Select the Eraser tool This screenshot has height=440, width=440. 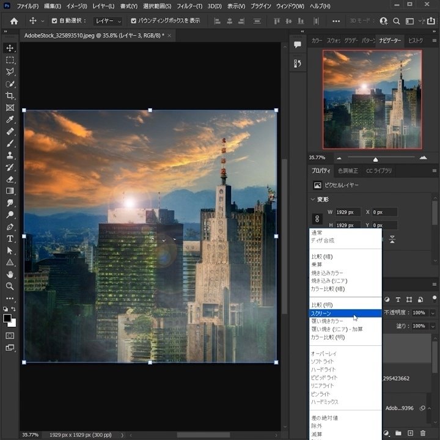click(x=10, y=179)
